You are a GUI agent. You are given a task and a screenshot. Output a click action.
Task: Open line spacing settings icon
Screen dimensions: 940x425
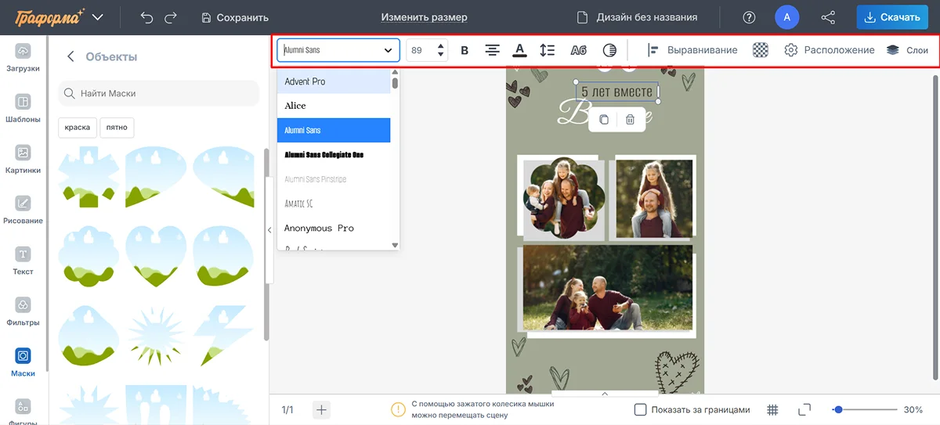[548, 51]
